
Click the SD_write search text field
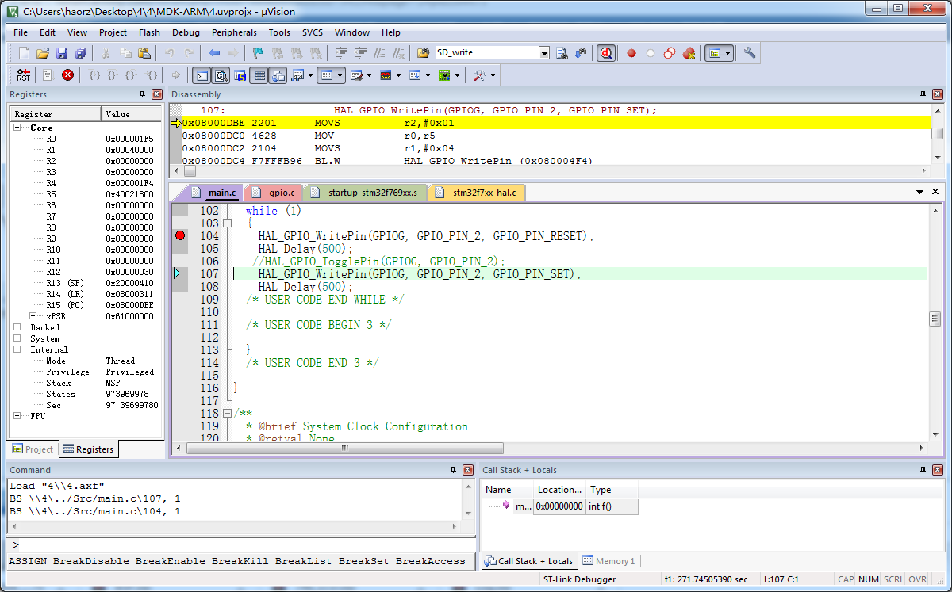click(486, 53)
